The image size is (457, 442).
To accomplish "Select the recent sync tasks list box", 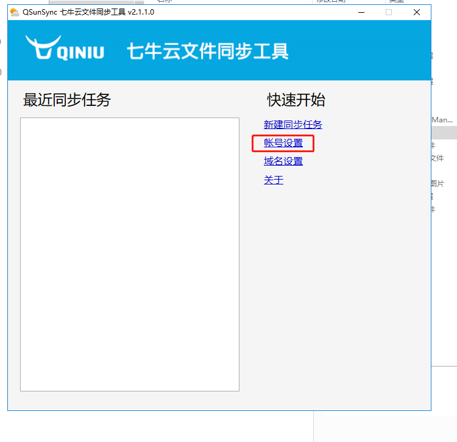I will click(x=130, y=254).
